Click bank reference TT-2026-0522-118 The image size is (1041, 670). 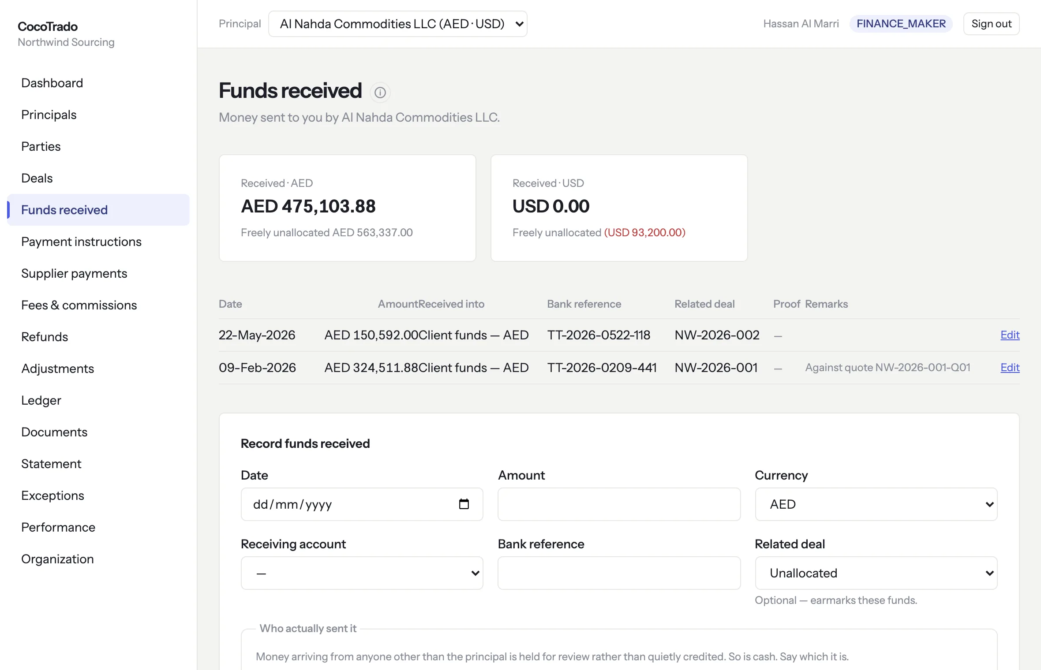[x=599, y=335]
